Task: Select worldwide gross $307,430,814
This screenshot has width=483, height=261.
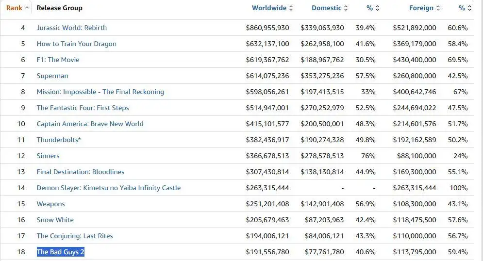Action: click(267, 172)
